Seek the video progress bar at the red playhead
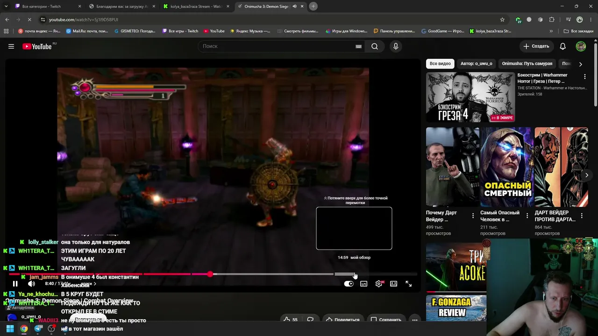Image resolution: width=598 pixels, height=336 pixels. 210,274
